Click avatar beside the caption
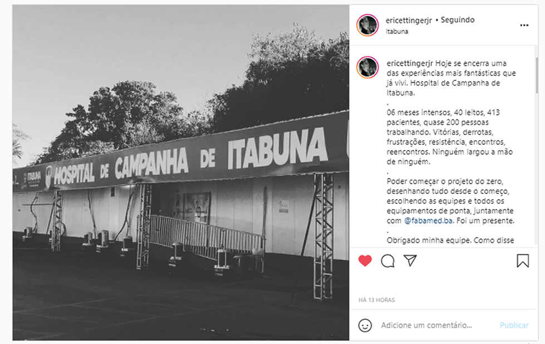The width and height of the screenshot is (545, 344). click(367, 67)
